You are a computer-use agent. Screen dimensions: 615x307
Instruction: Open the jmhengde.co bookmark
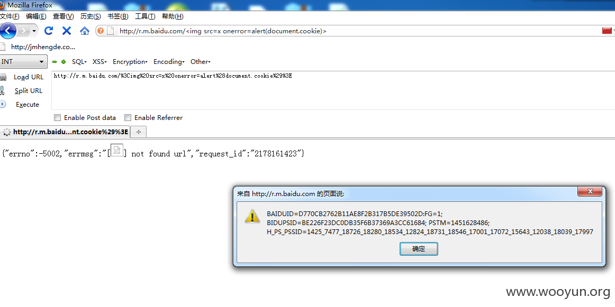[x=38, y=46]
